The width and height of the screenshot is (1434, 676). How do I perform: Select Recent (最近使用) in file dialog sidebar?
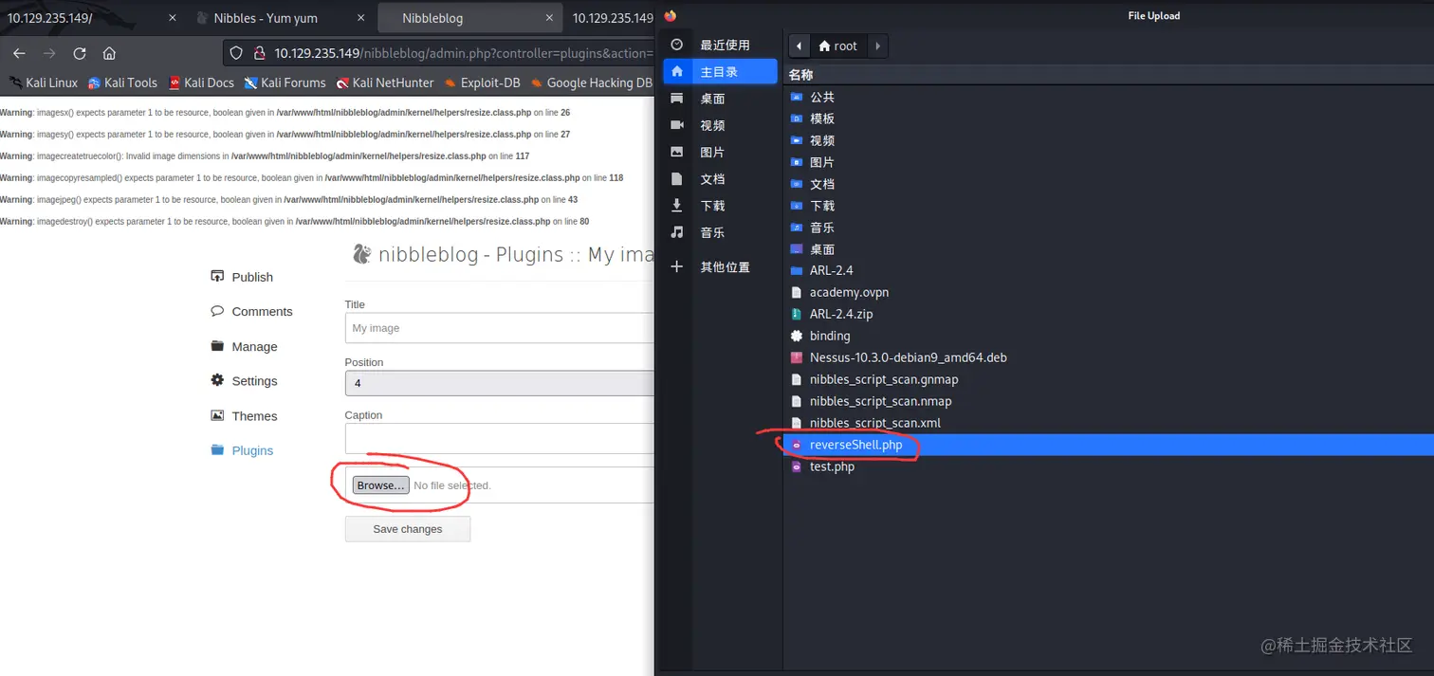pyautogui.click(x=722, y=45)
